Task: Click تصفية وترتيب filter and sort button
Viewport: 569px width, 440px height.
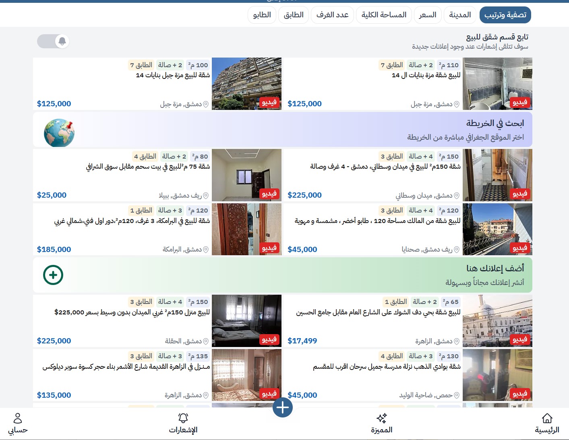Action: click(505, 15)
